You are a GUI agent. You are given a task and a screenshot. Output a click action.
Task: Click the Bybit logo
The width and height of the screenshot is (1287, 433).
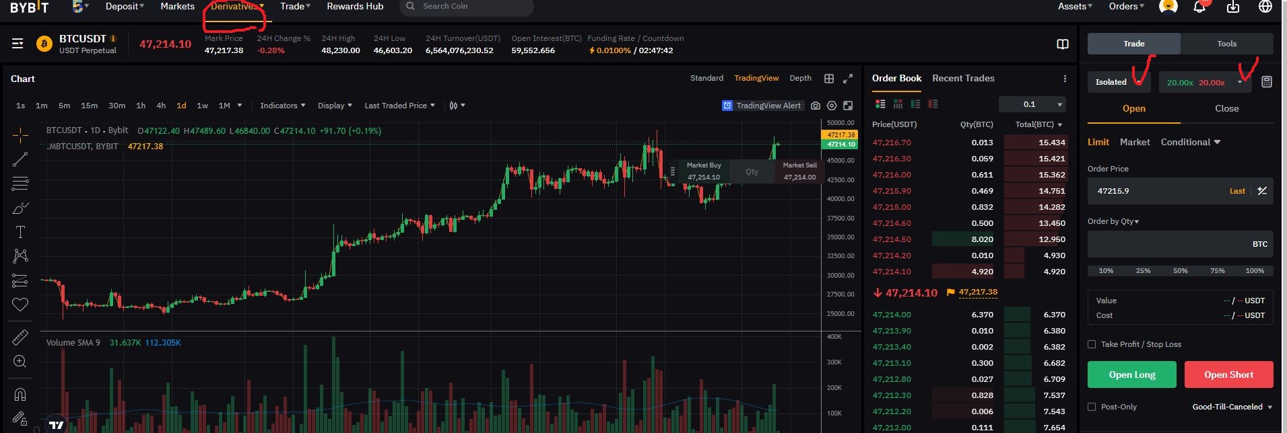point(29,7)
